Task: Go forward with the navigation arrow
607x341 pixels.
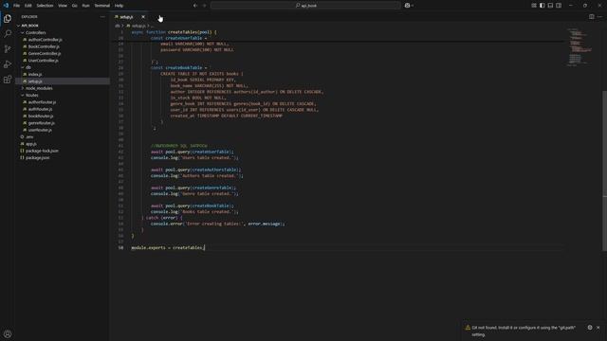Action: point(205,6)
